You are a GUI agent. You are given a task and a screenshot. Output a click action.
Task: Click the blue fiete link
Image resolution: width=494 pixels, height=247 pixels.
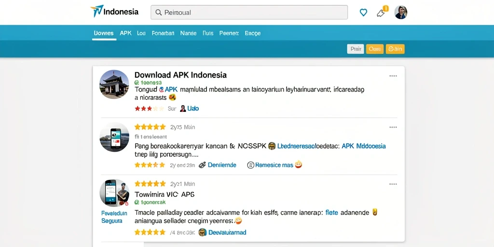tap(331, 213)
